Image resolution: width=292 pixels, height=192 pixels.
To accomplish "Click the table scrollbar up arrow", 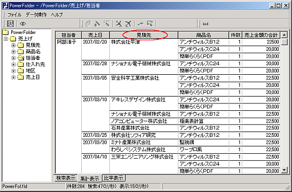I will point(284,35).
